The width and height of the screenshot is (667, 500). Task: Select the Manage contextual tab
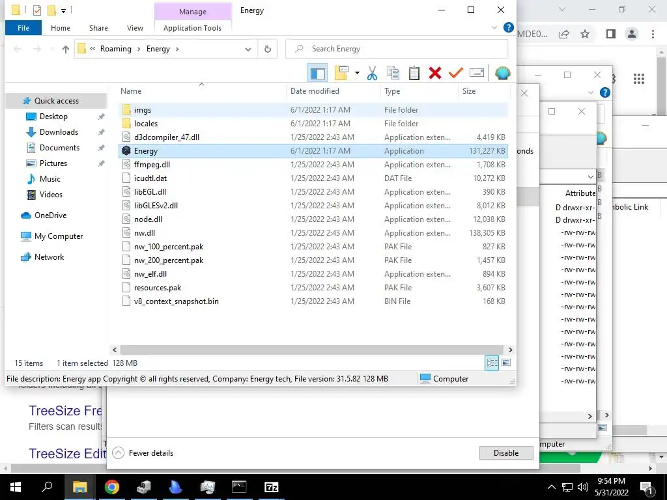[x=192, y=12]
